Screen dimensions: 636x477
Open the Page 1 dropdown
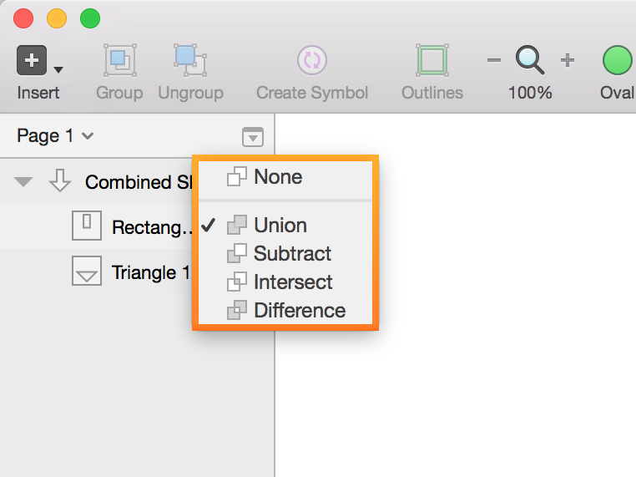coord(55,136)
